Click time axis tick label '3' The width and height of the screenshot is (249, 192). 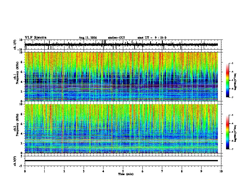[x=84, y=171]
